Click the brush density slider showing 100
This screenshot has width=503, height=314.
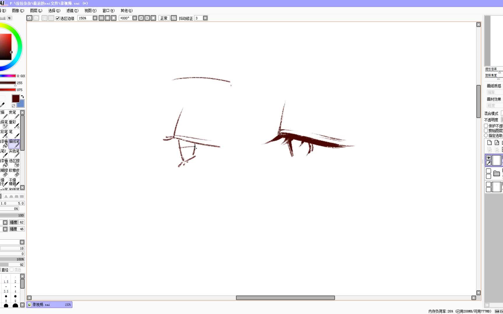(12, 215)
